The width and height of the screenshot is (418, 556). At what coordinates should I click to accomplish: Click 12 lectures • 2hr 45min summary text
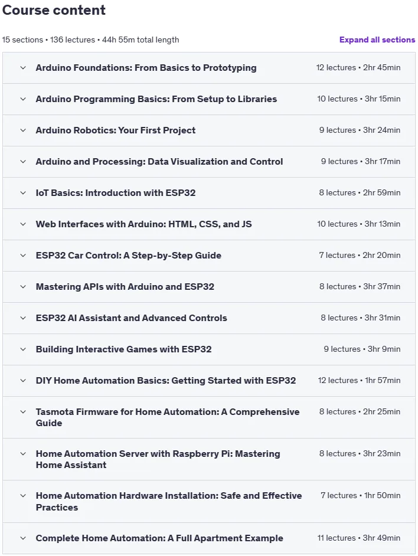(358, 67)
